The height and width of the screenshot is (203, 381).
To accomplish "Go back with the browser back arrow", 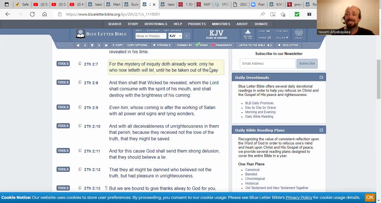I will tap(8, 14).
